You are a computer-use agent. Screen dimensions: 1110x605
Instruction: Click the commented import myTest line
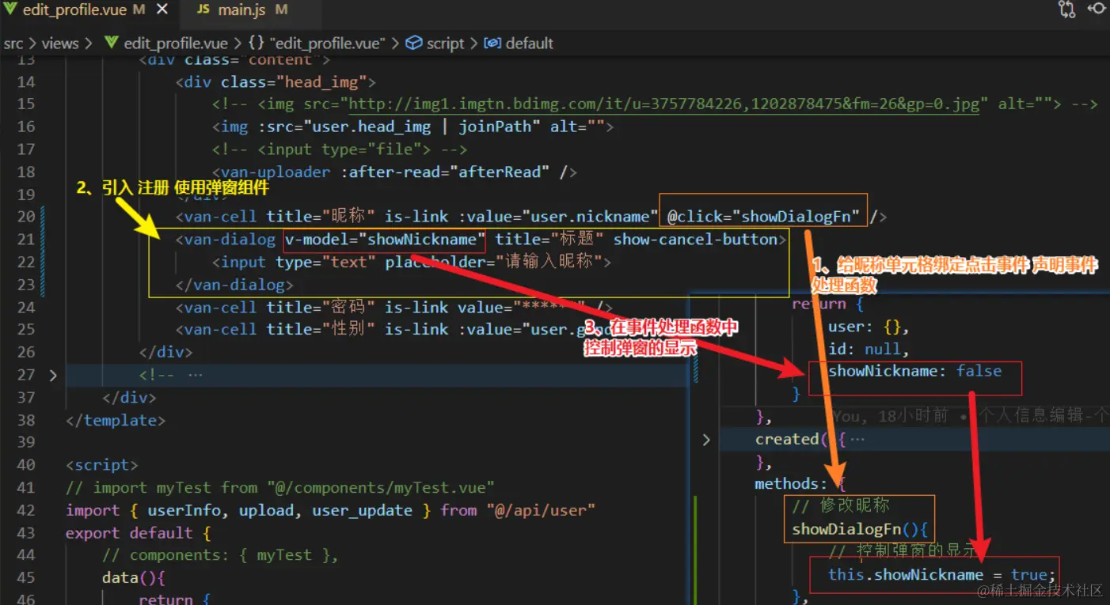pos(280,488)
